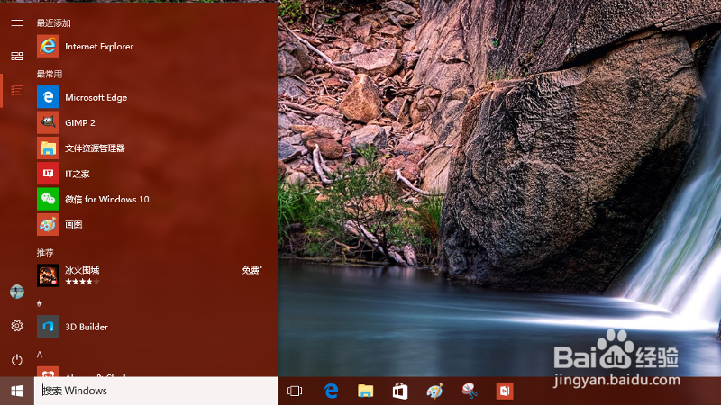Open GIMP 2 app icon

[49, 122]
